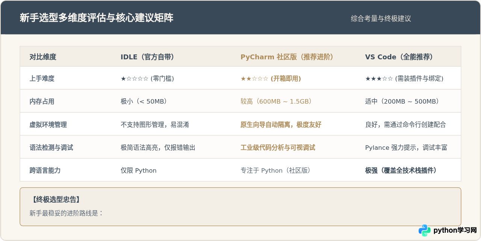Click the cell '专注于 Python（社区版）'
Viewport: 481px width, 241px height.
coord(276,170)
